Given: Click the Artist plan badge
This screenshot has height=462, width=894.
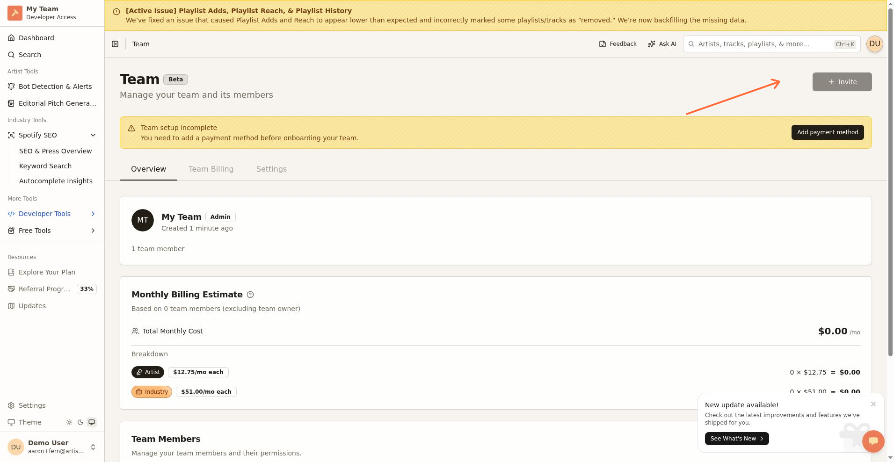Looking at the screenshot, I should click(148, 372).
